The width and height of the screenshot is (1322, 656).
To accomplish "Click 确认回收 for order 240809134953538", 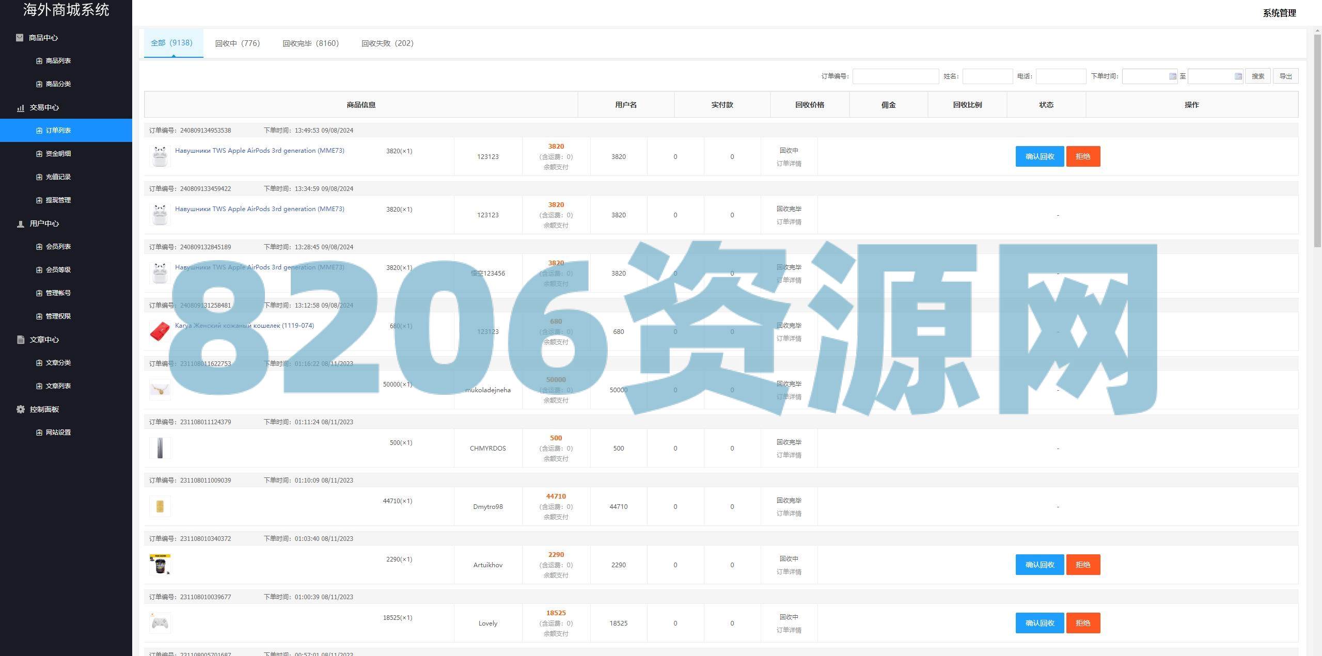I will tap(1039, 156).
